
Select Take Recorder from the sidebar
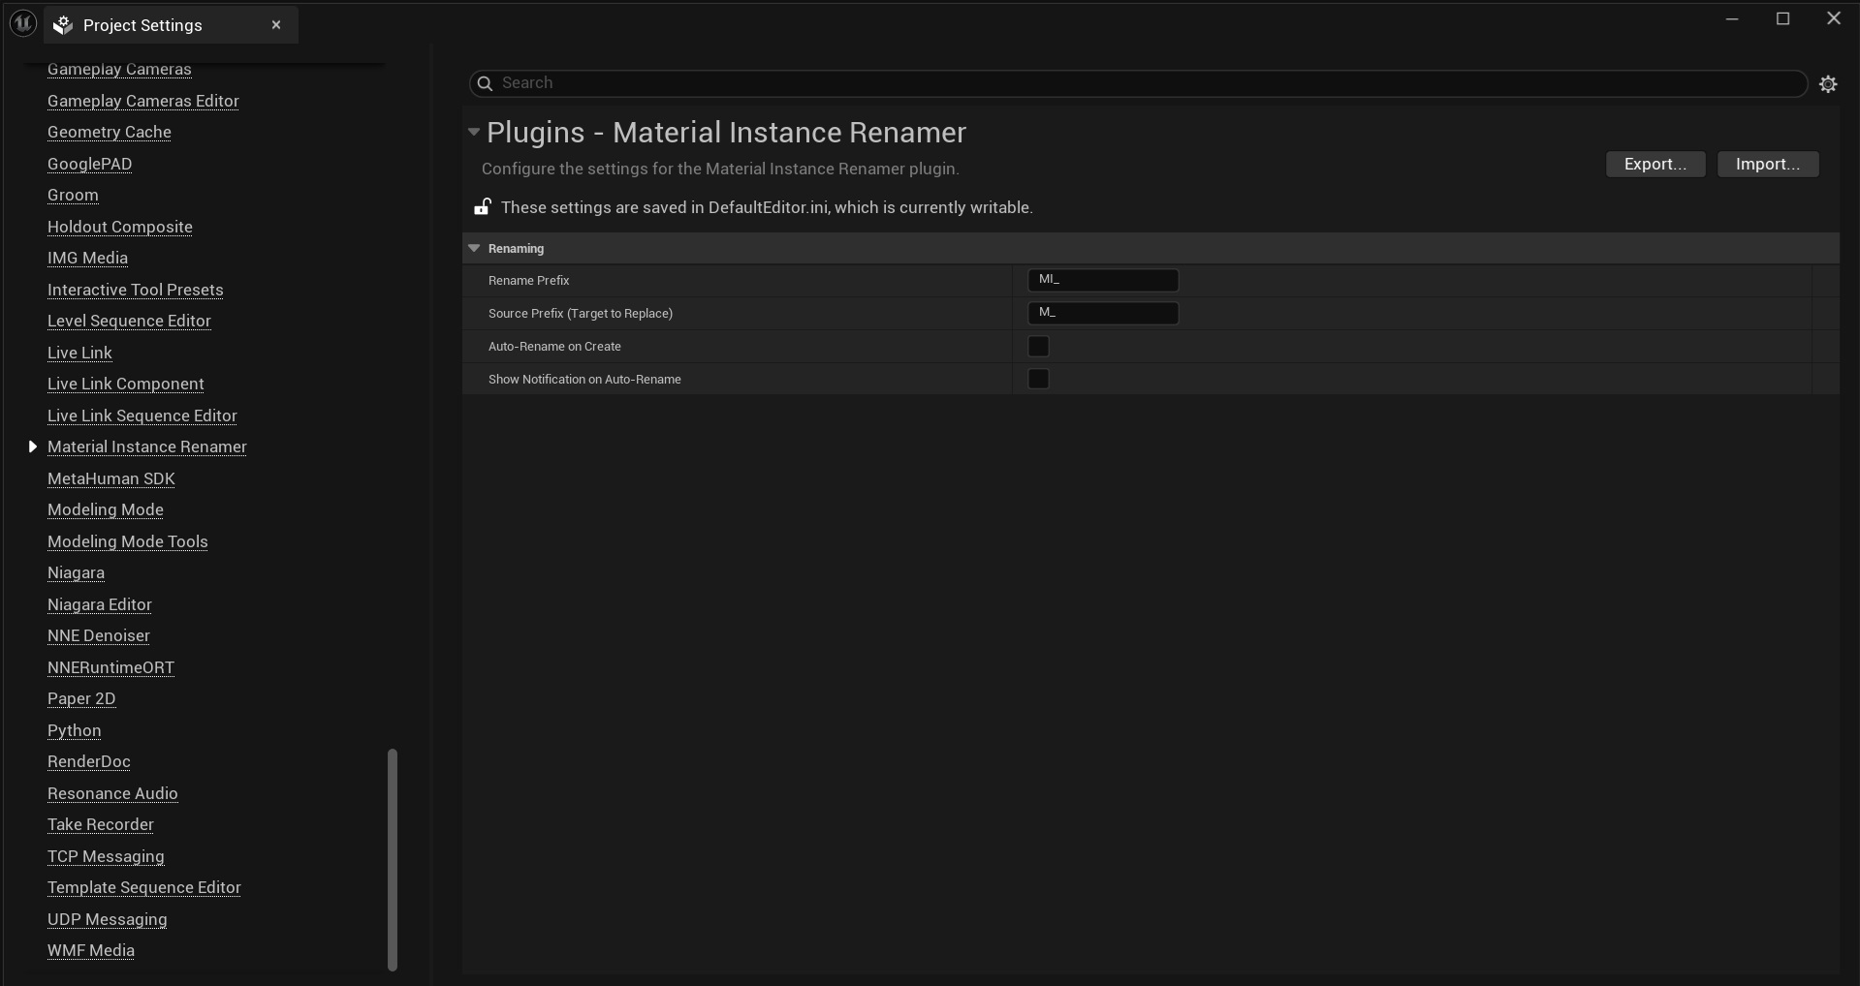click(x=101, y=824)
